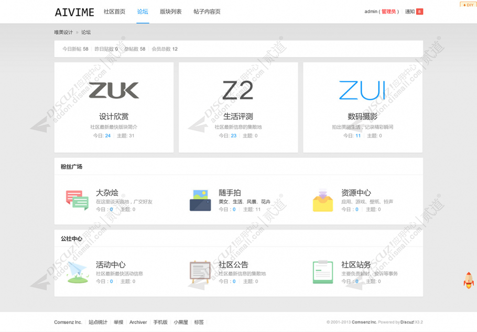Click the 粉丝广场 category heading

point(71,167)
